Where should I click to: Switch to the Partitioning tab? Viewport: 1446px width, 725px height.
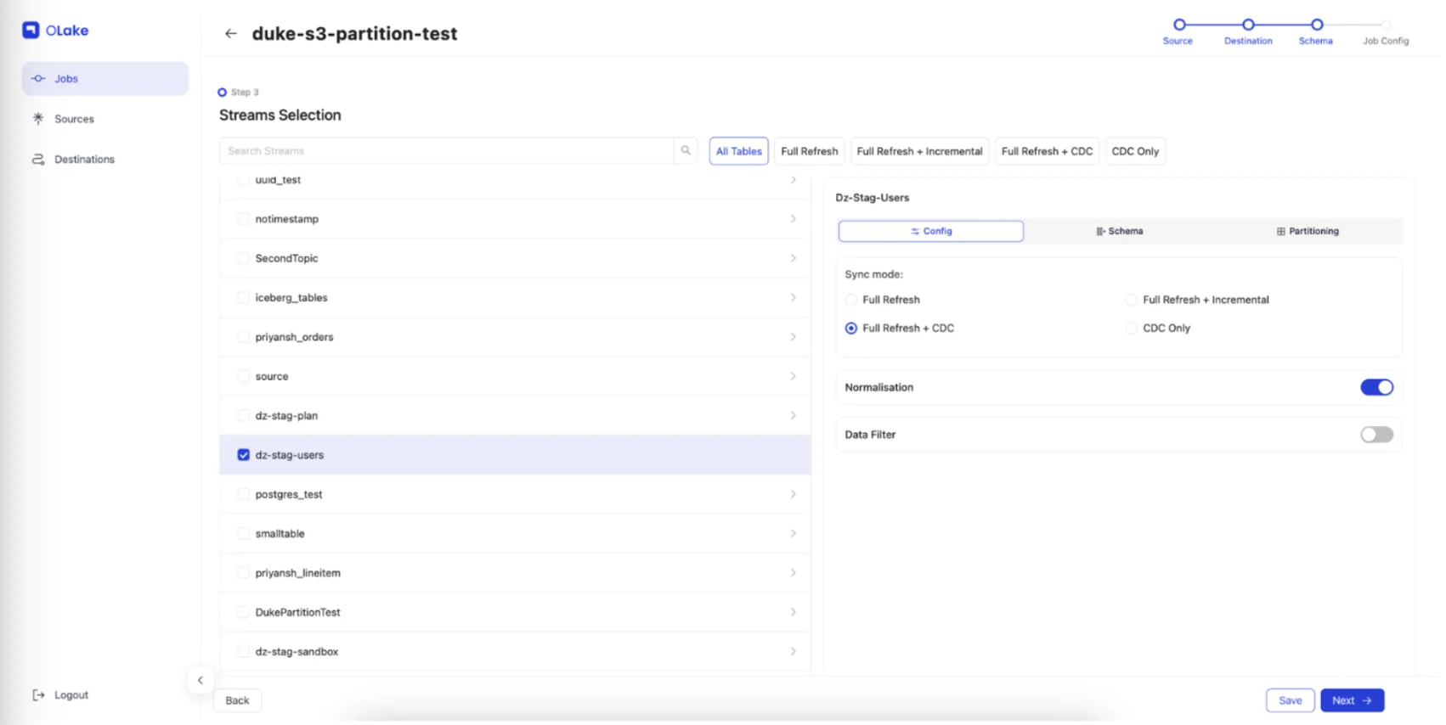pyautogui.click(x=1307, y=231)
